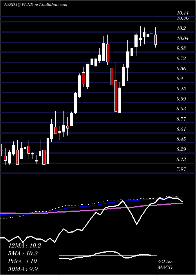Viewport: 196px width, 275px height.
Task: Click the <<Live MACD label
Action: click(x=165, y=264)
